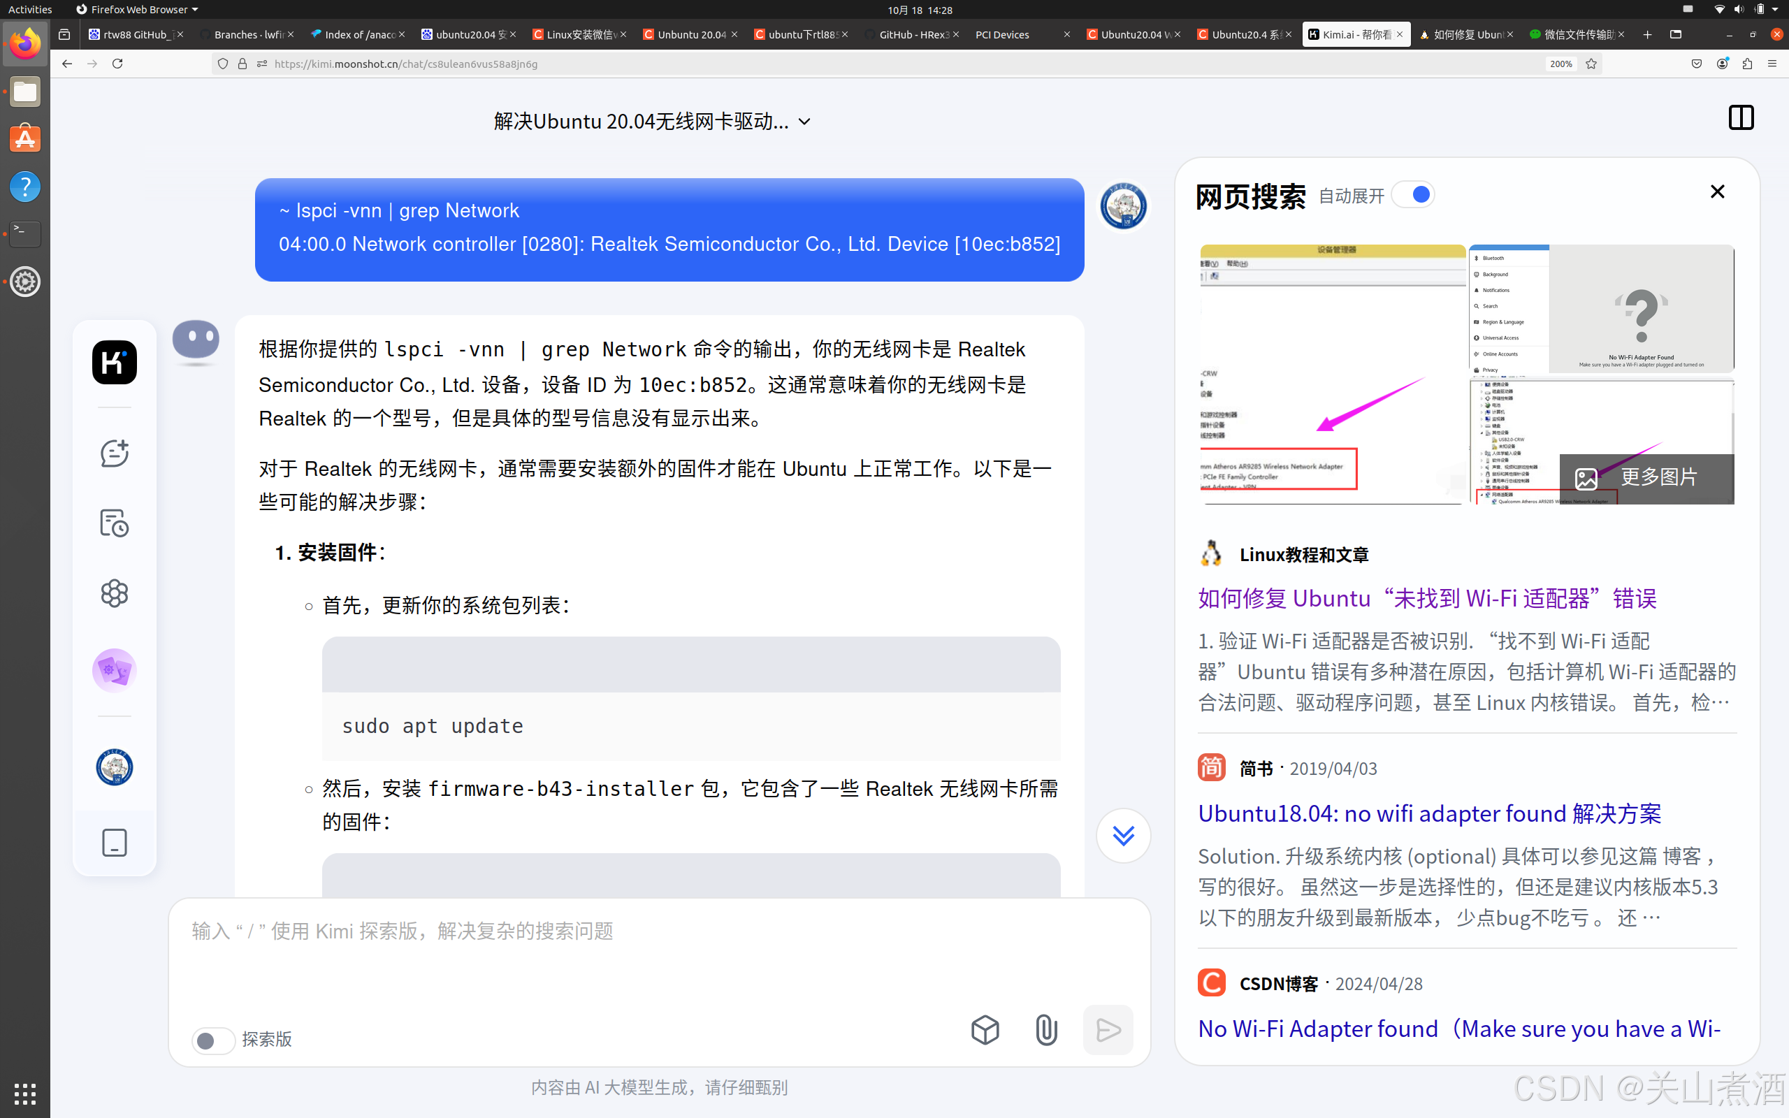
Task: Open the system status menu arrow
Action: coord(1775,10)
